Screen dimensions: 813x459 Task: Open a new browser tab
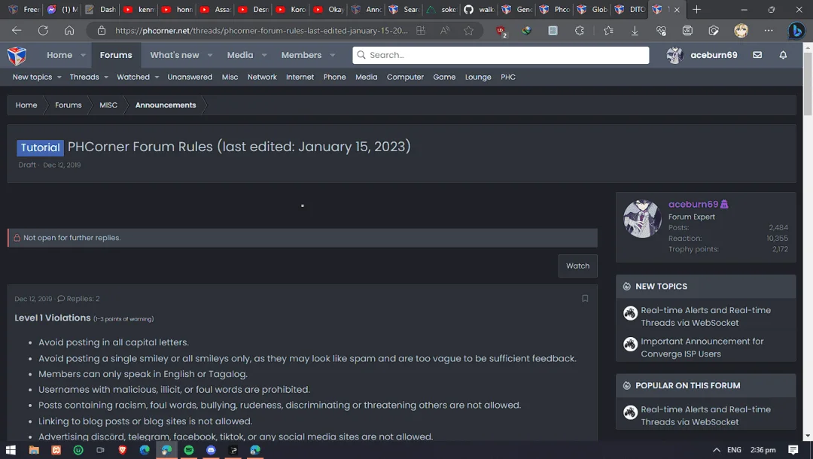click(x=696, y=9)
